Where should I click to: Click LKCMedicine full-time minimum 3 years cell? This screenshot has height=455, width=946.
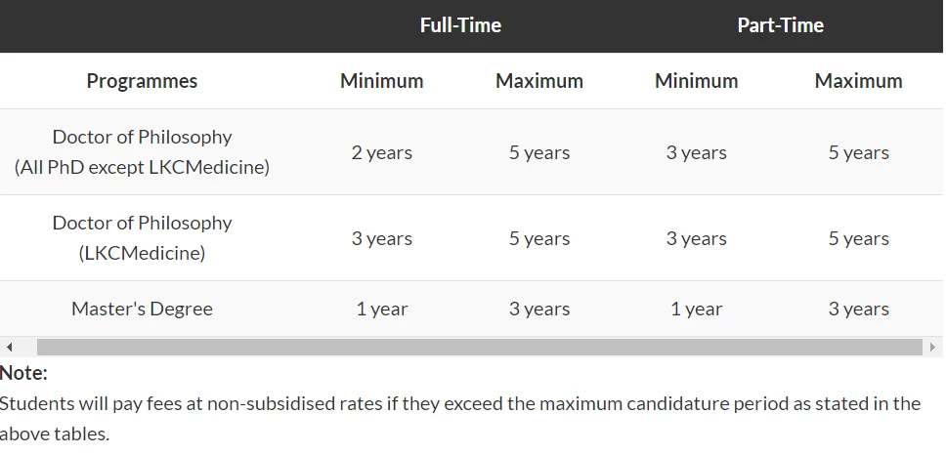click(382, 238)
